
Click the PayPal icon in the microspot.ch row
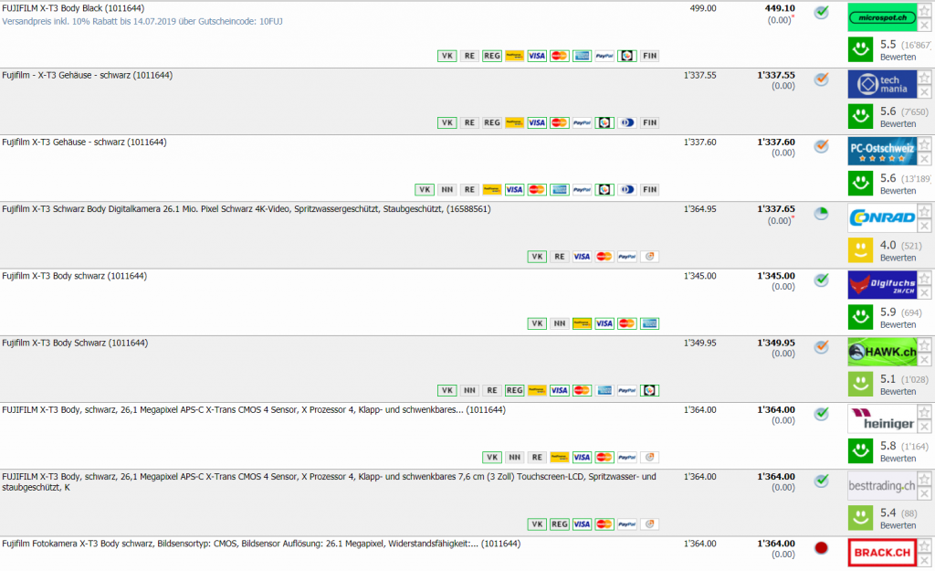point(604,56)
